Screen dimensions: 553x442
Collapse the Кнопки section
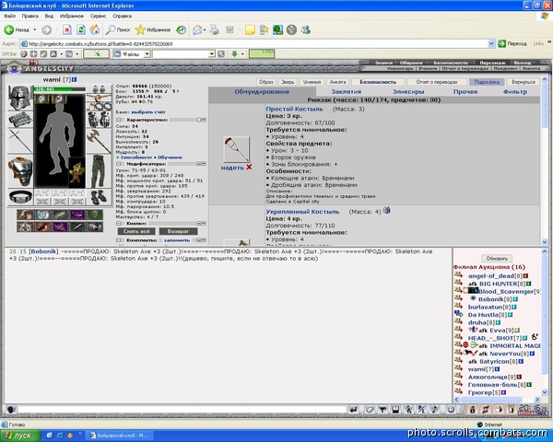point(119,224)
